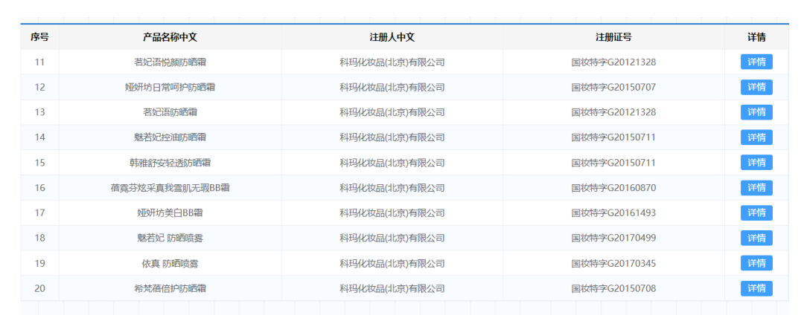The height and width of the screenshot is (315, 804).
Task: Click registration number 国妆特字G20161493
Action: [613, 213]
